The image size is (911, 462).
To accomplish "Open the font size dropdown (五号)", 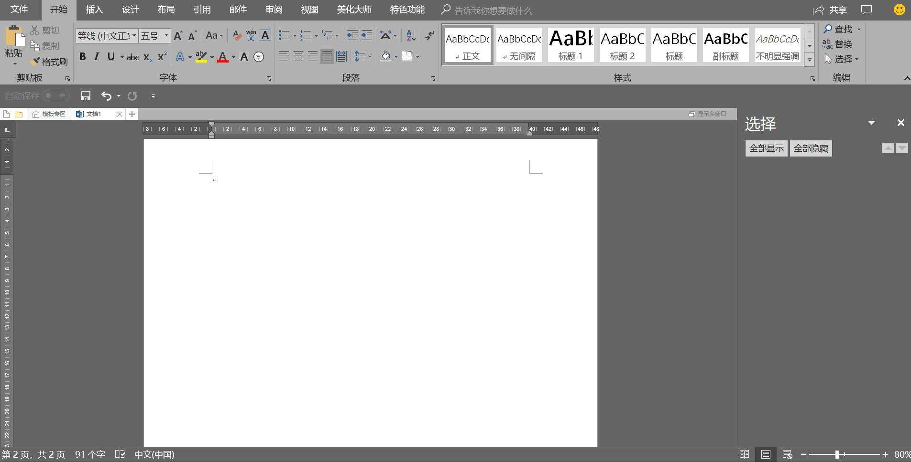I will pos(166,36).
